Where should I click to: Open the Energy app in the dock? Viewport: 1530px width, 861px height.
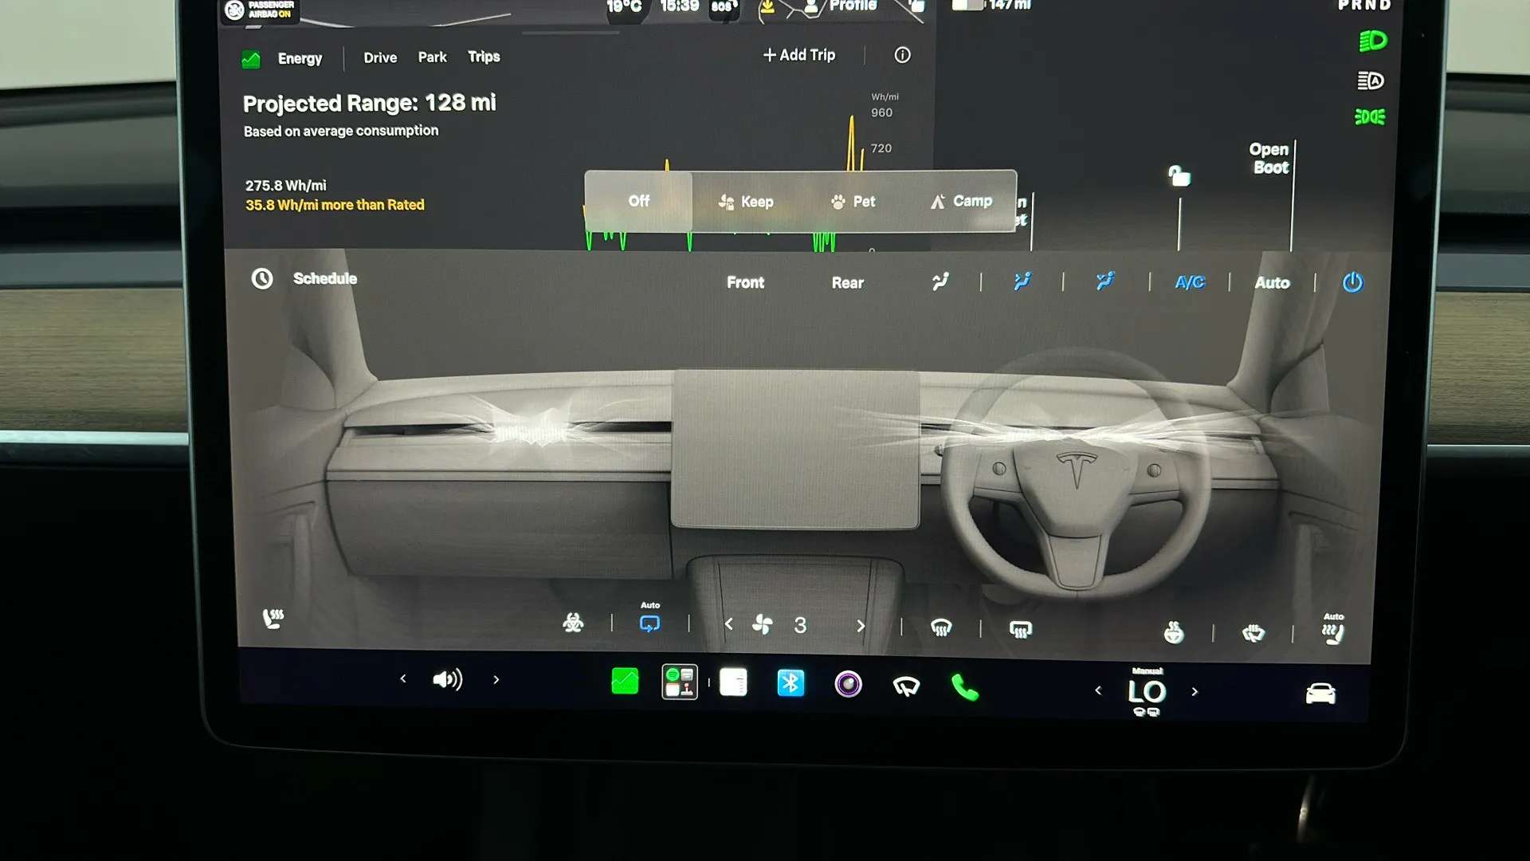[x=625, y=682]
